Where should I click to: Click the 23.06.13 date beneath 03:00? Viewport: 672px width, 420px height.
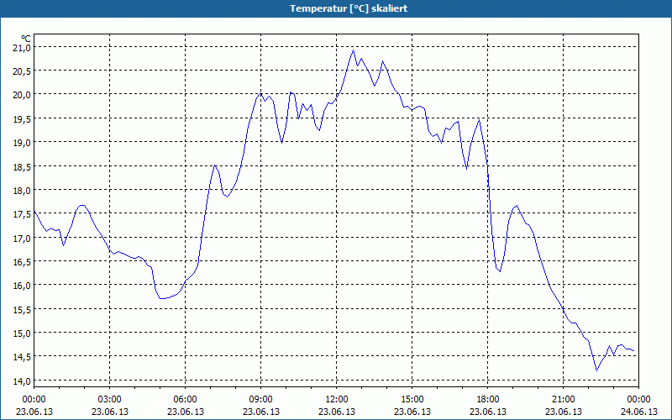click(110, 412)
